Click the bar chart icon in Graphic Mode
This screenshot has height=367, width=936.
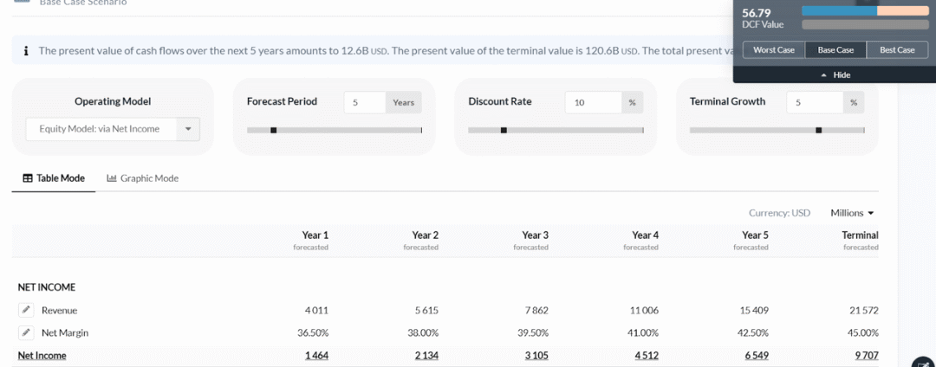112,178
